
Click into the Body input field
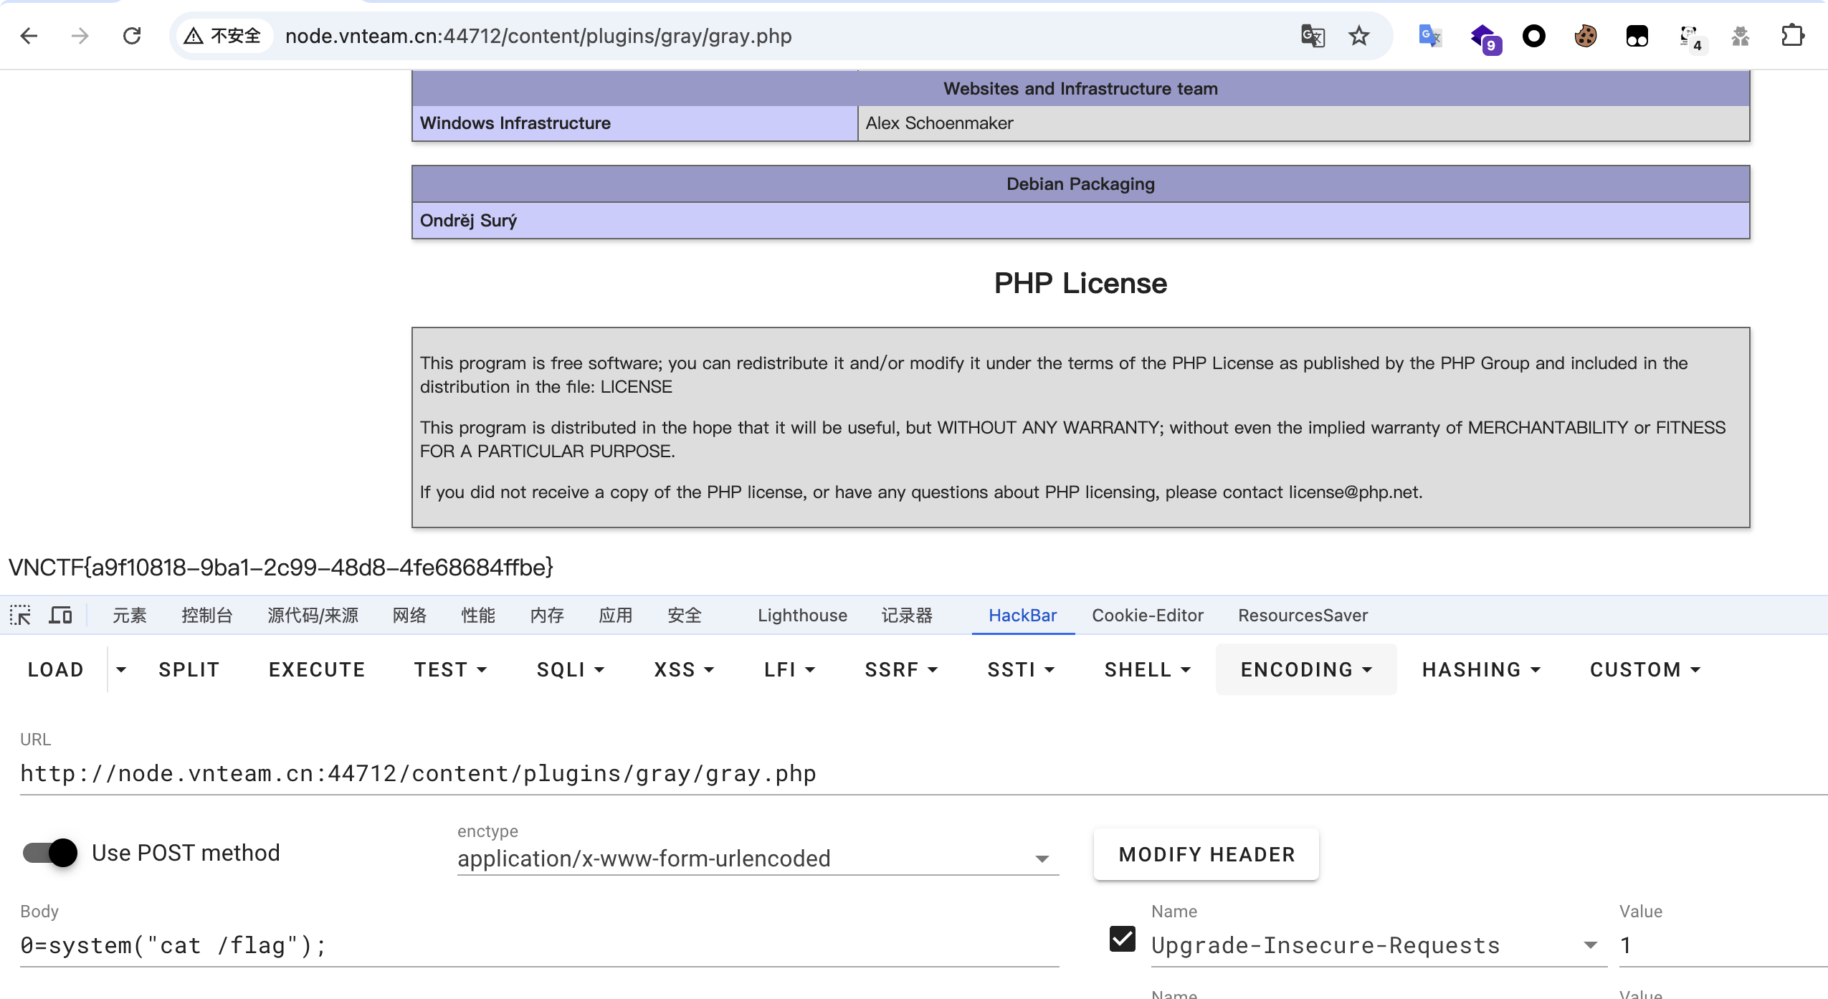point(538,946)
